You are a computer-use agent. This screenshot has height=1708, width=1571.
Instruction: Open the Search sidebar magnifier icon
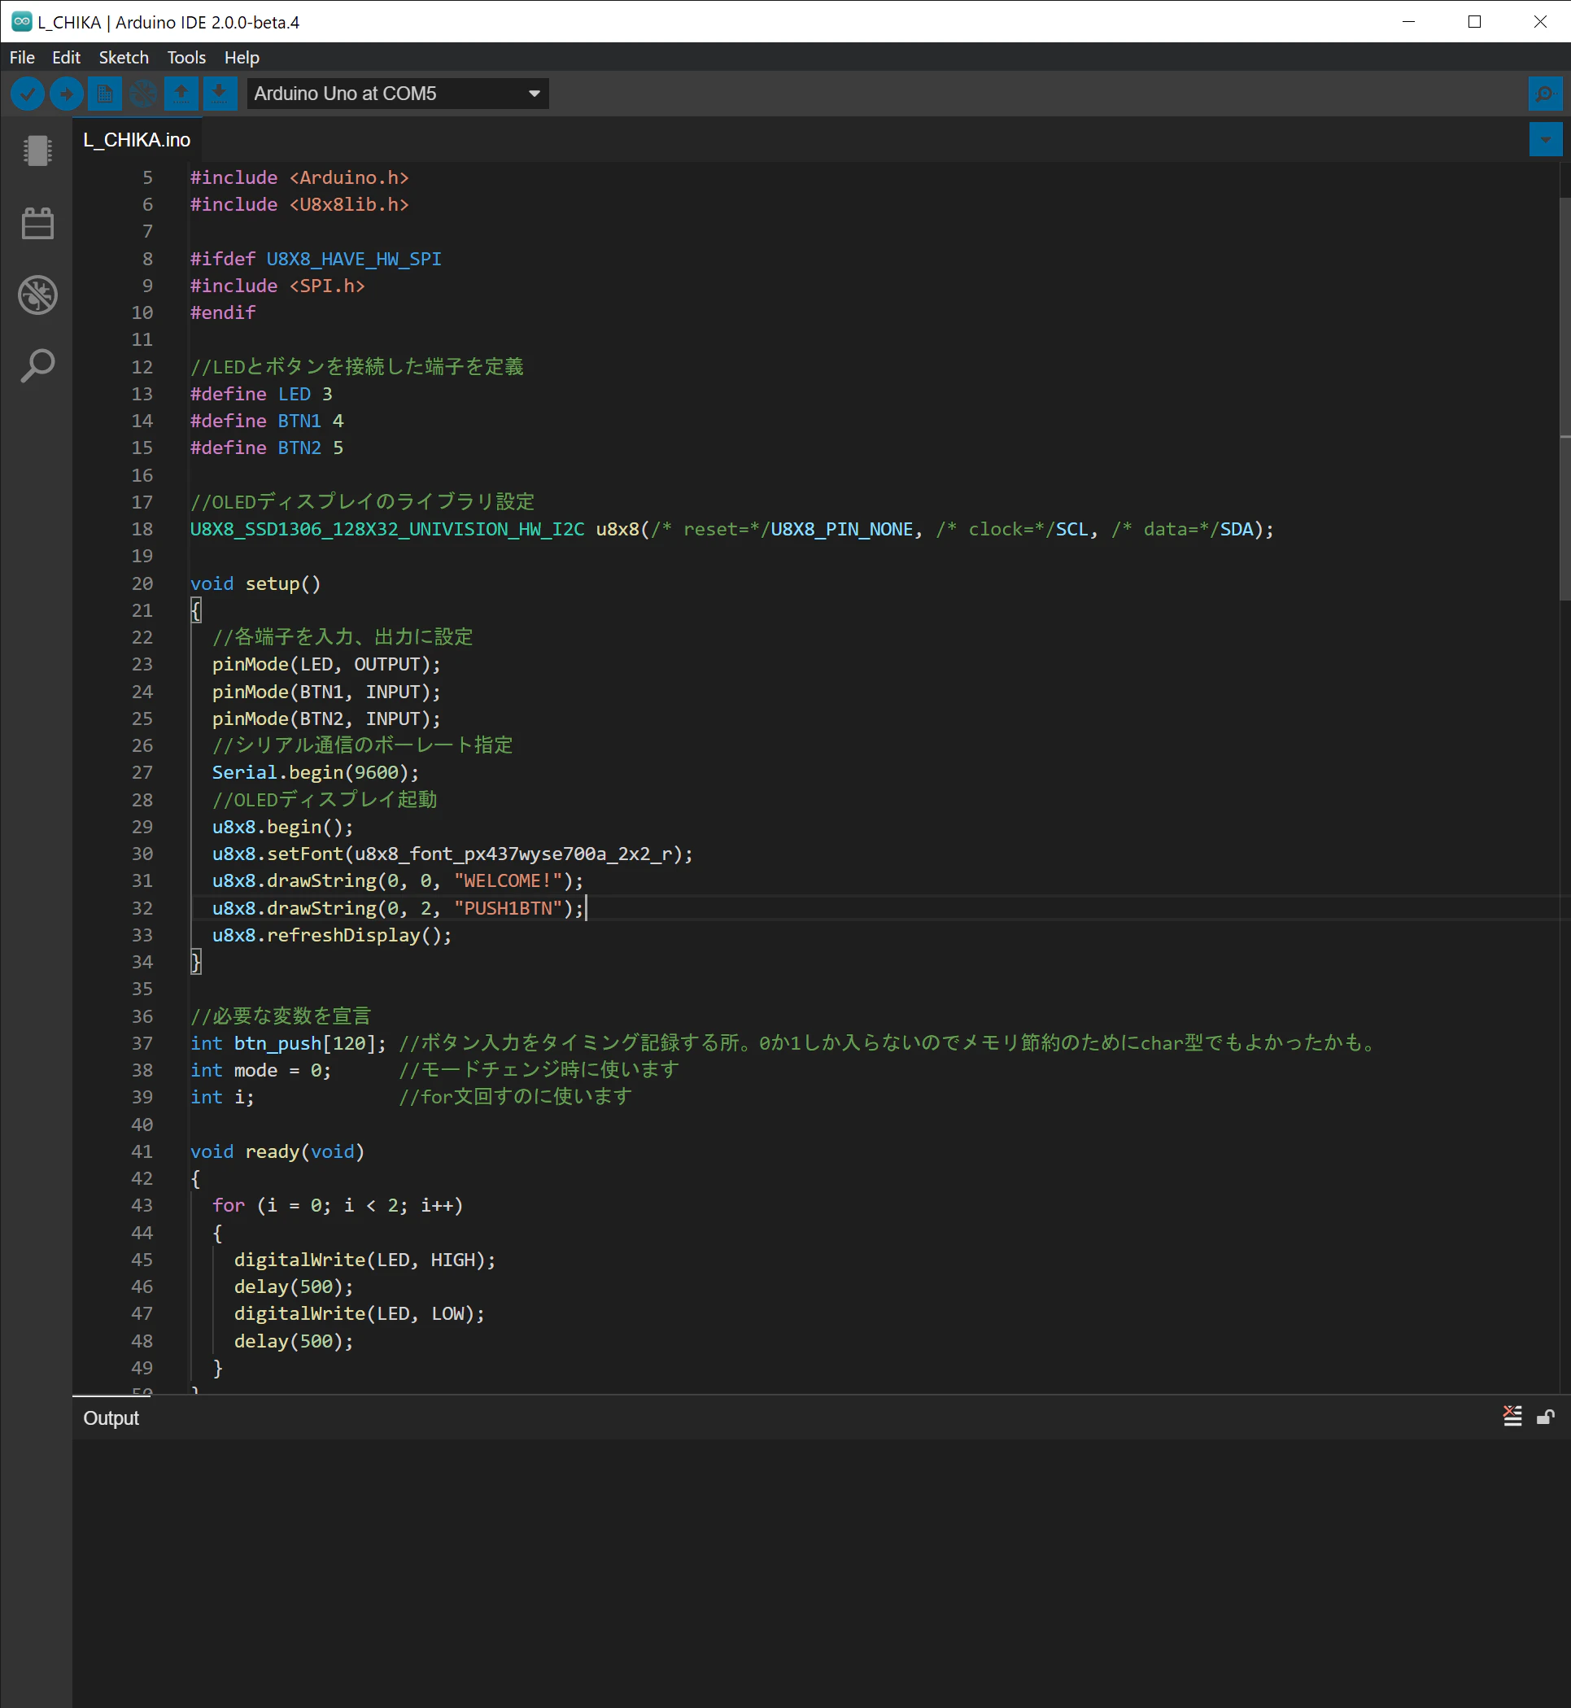37,365
